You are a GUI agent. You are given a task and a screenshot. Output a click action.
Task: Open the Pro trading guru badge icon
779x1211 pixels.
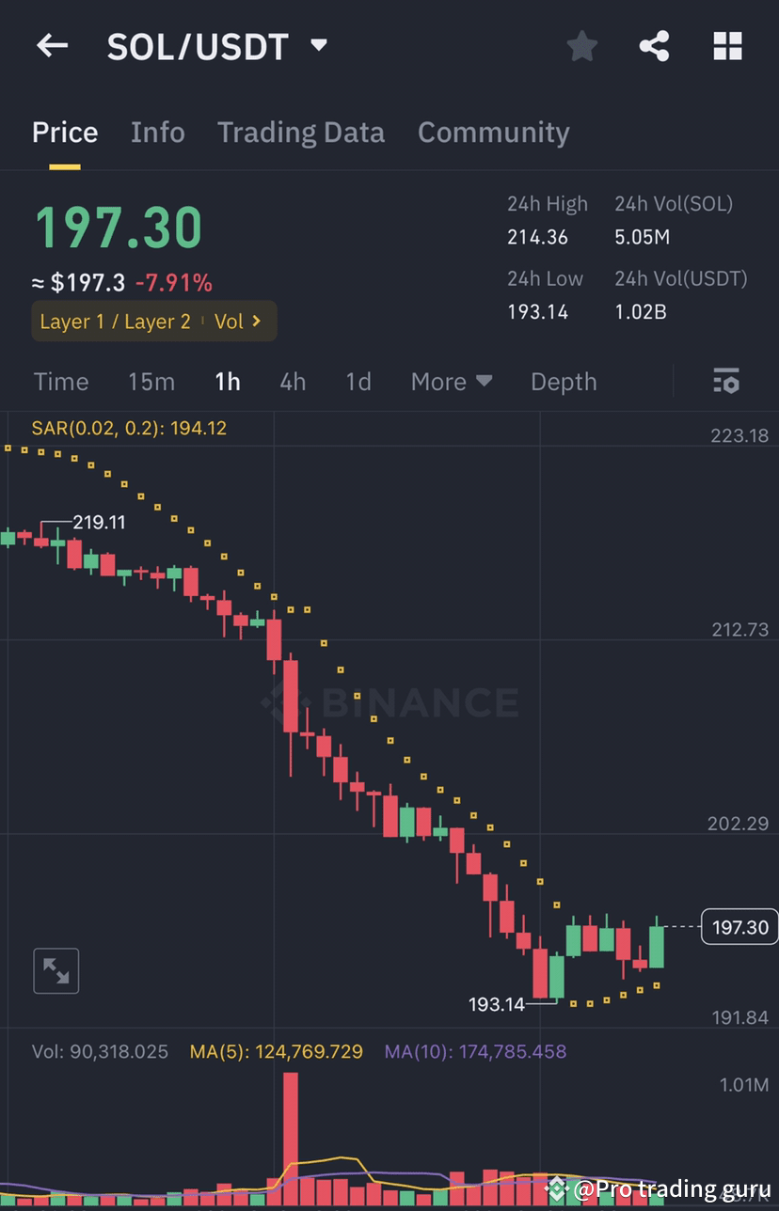click(557, 1187)
